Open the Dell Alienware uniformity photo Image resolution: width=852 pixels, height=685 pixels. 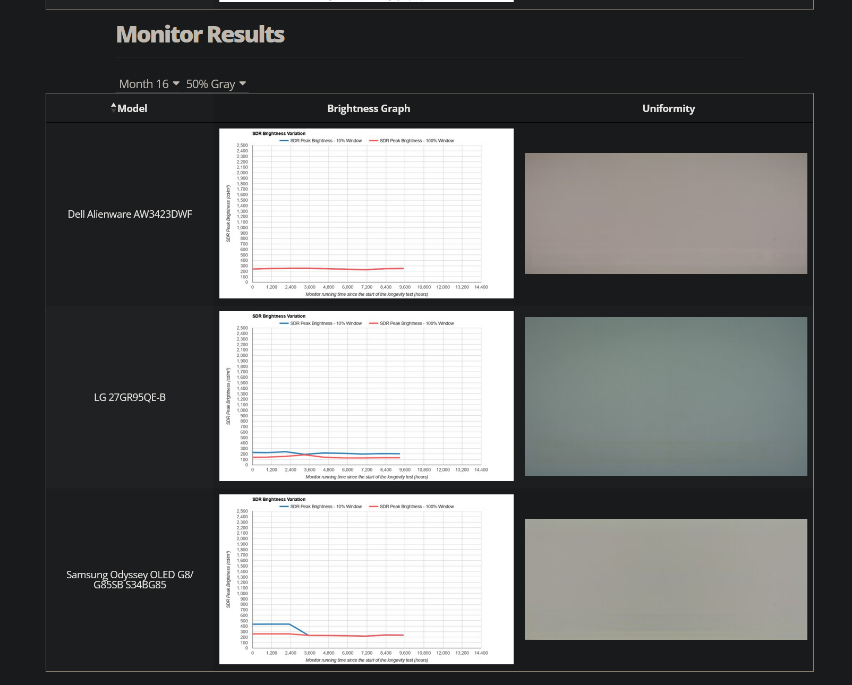click(x=666, y=213)
